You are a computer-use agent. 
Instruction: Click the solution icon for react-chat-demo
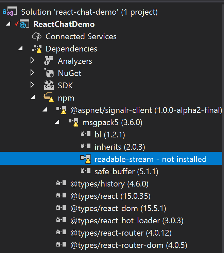click(10, 11)
